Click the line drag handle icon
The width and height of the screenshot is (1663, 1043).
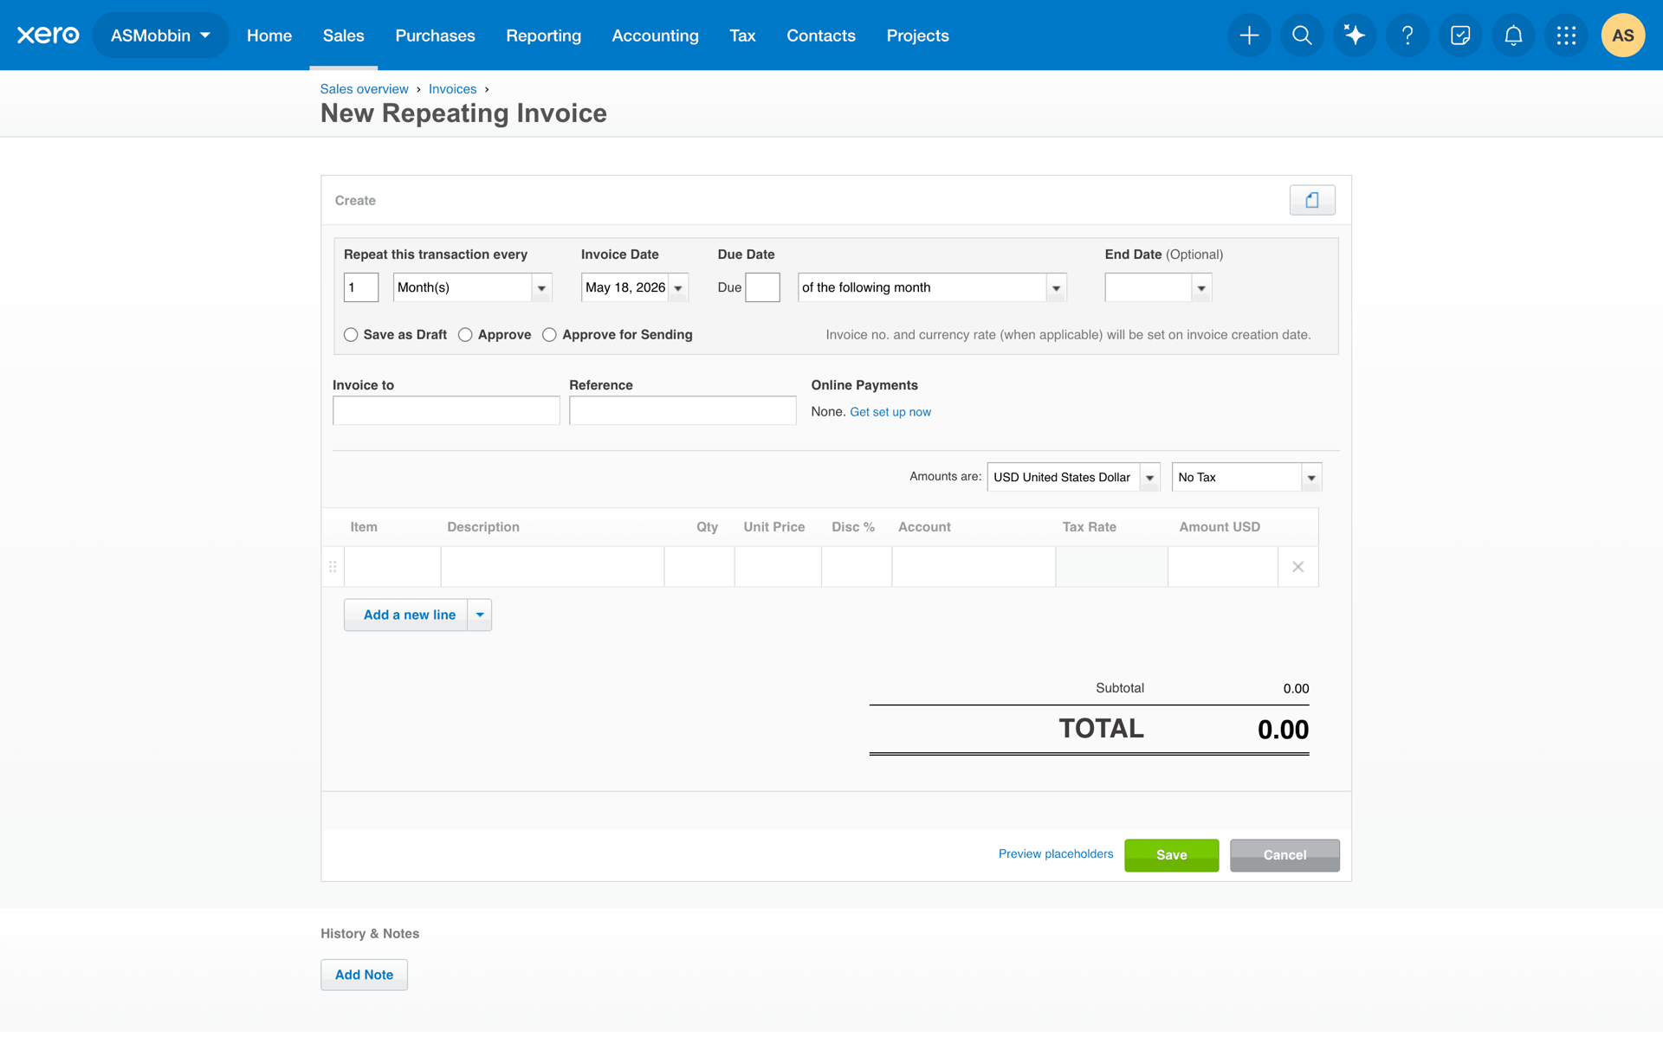point(333,567)
